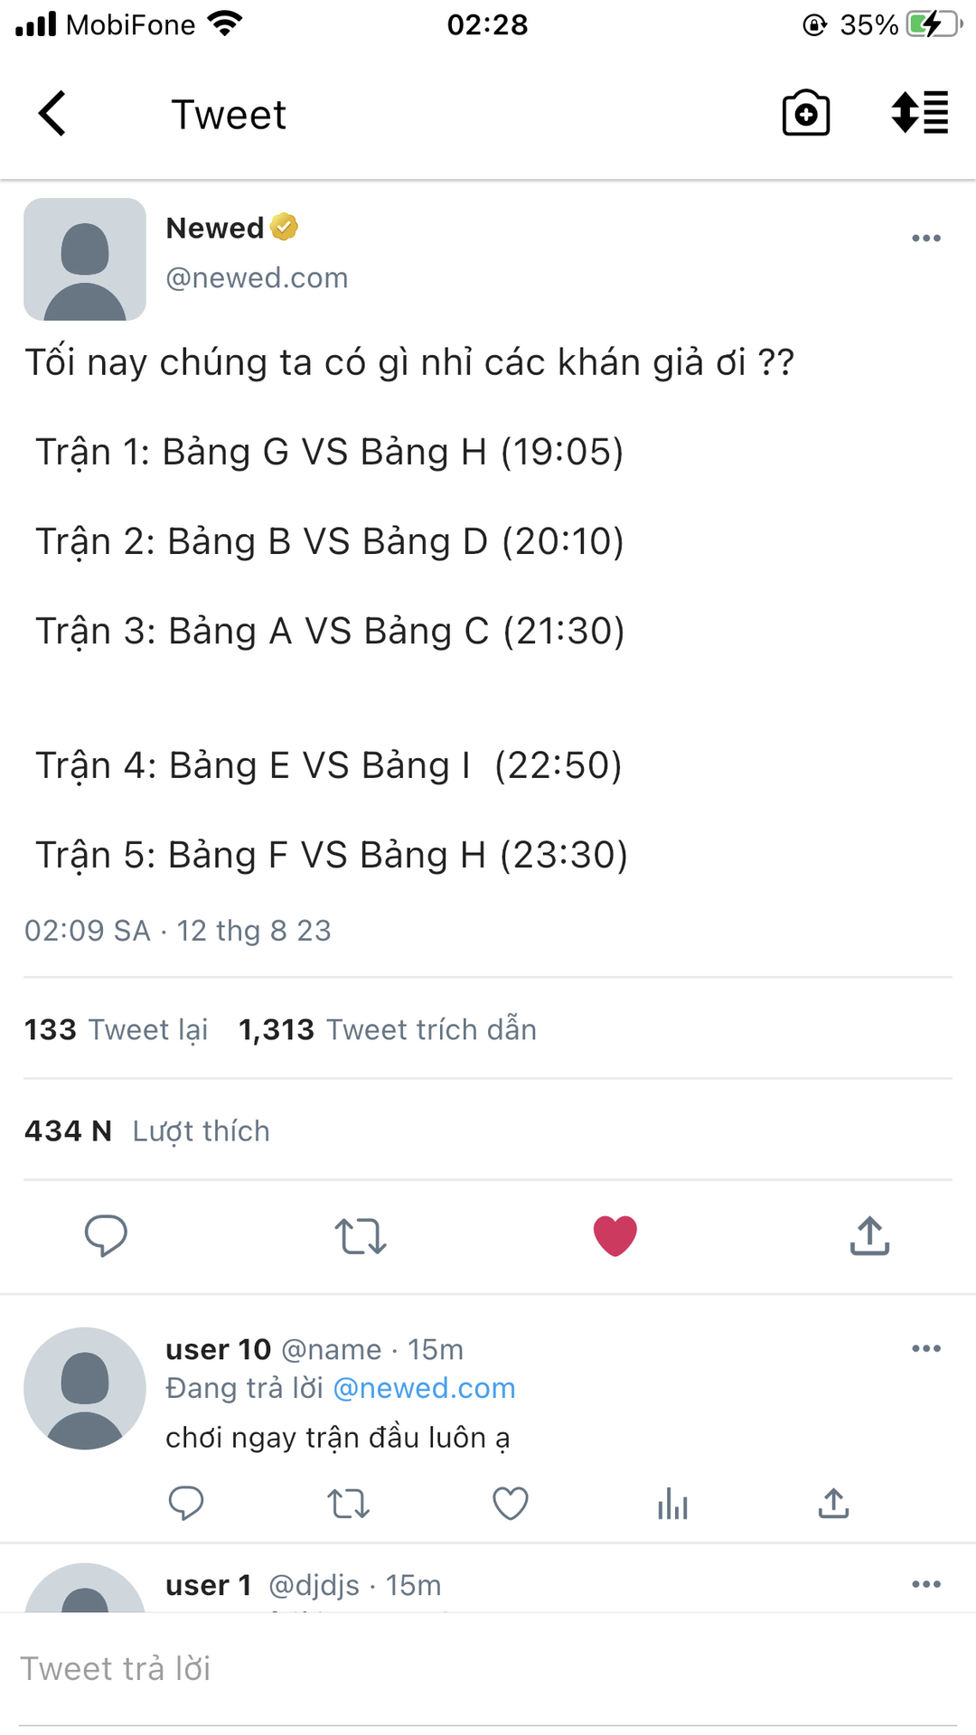View 434 N Lượt thích likes list
Viewport: 976px width, 1735px height.
[x=147, y=1131]
